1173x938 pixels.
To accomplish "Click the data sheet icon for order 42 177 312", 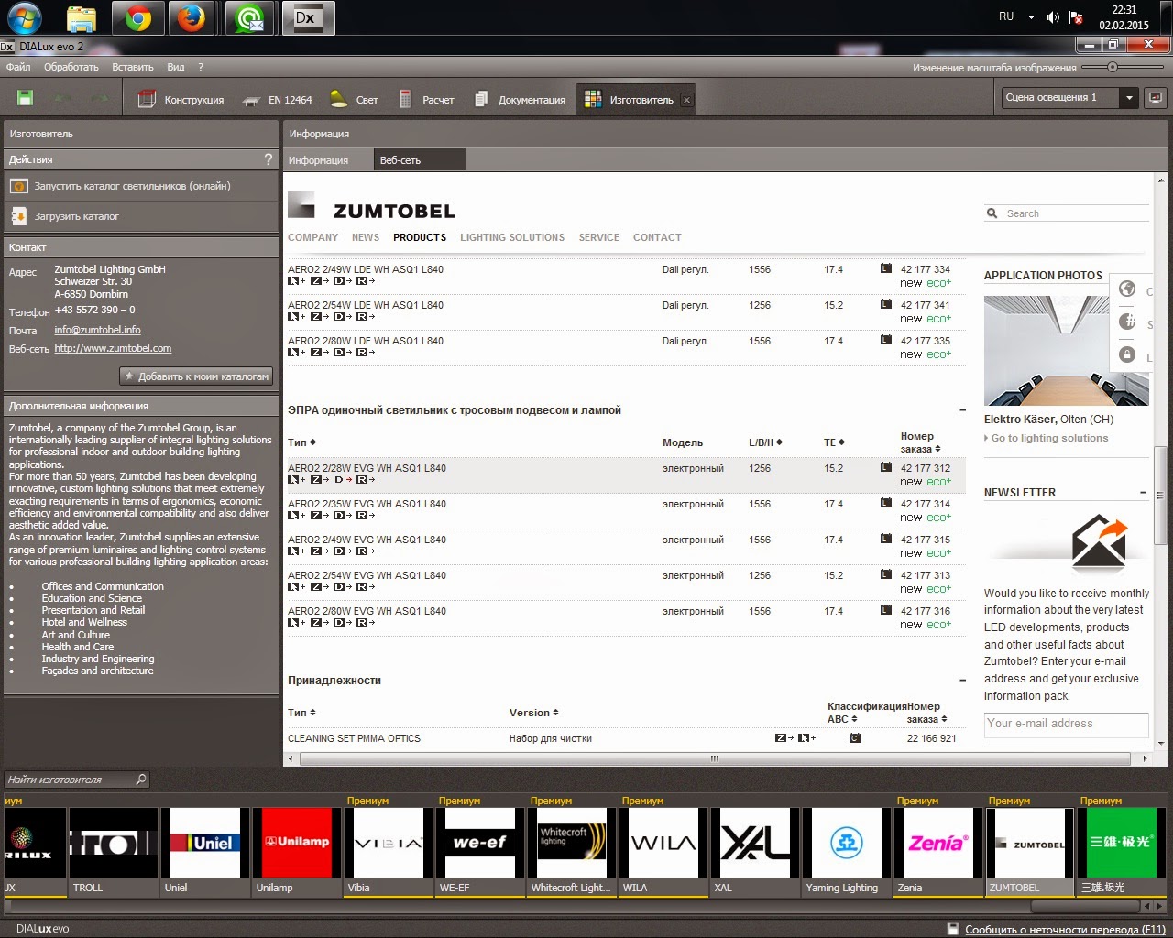I will pyautogui.click(x=885, y=467).
